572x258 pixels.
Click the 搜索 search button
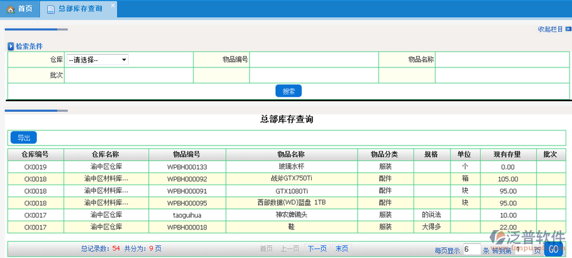click(x=288, y=91)
